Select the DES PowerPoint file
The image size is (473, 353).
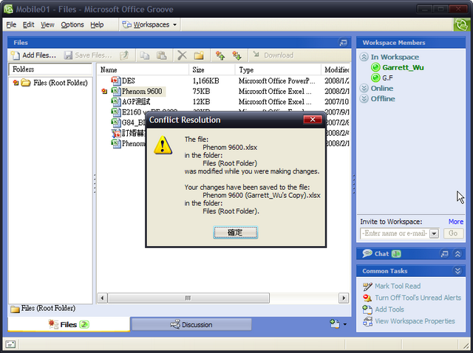coord(128,80)
